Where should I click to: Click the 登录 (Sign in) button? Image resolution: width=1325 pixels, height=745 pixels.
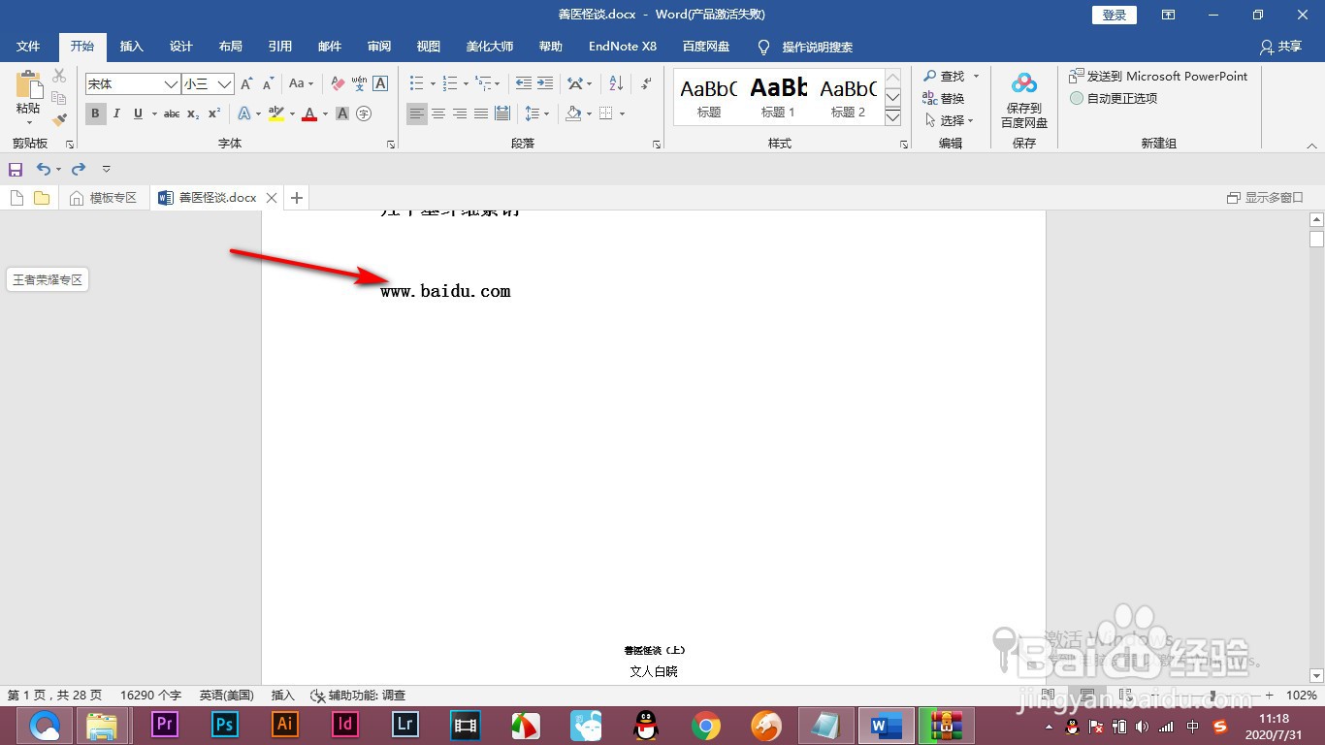click(1115, 15)
